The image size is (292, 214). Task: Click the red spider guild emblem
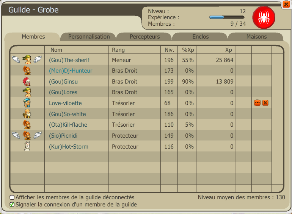click(264, 17)
